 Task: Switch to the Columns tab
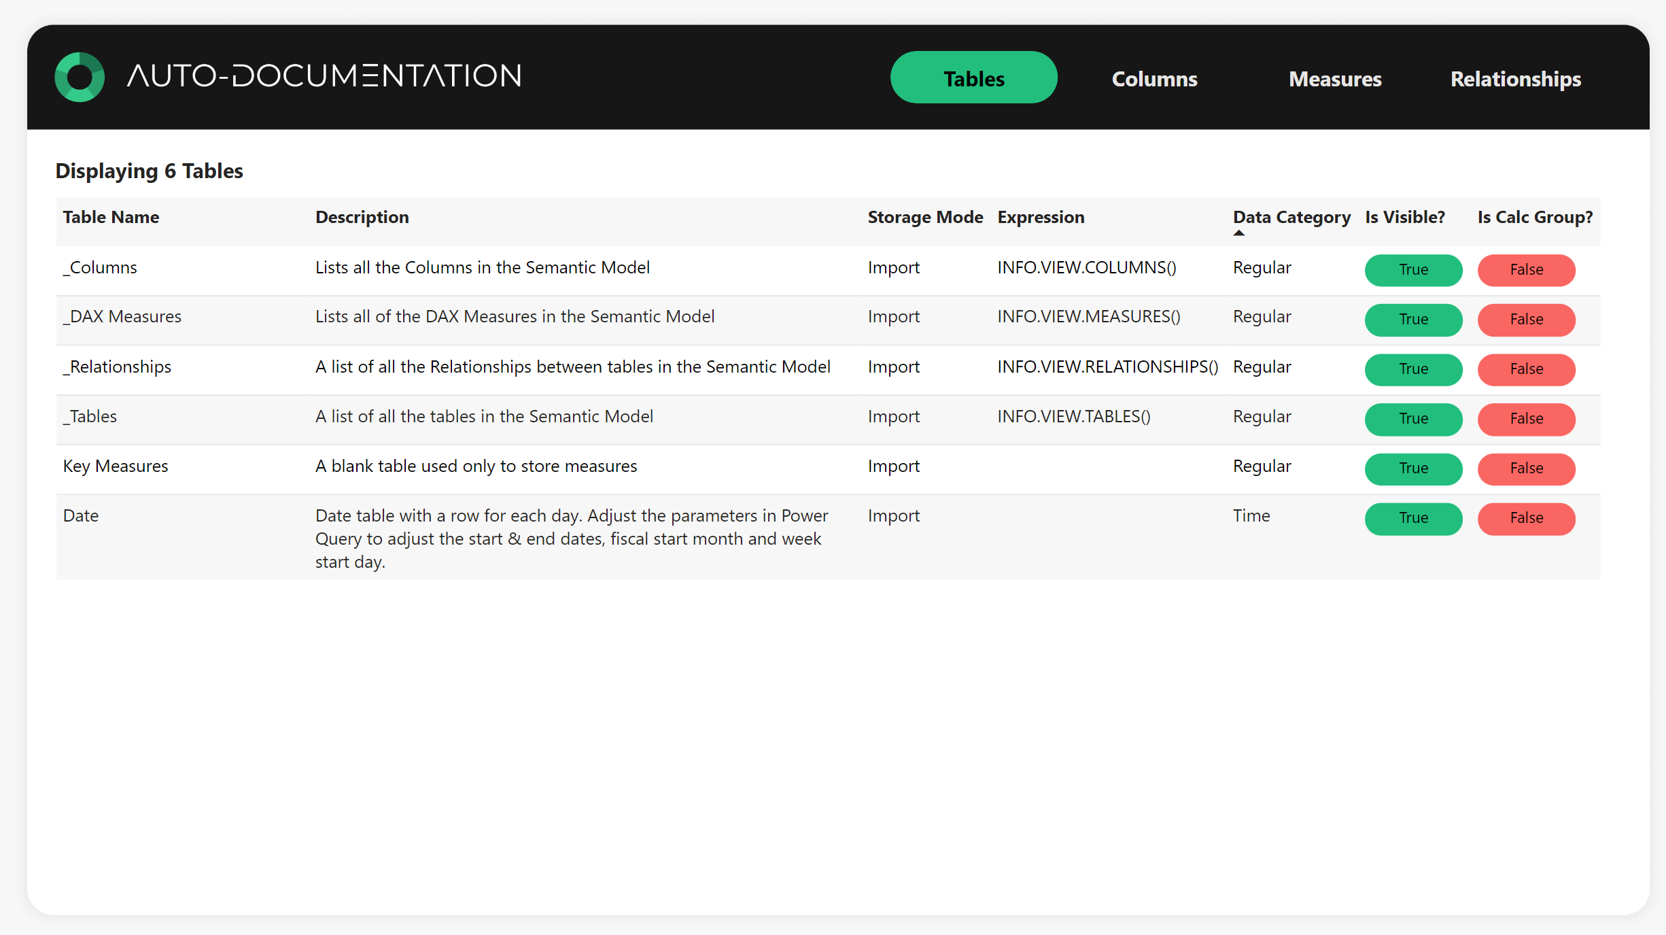1154,79
